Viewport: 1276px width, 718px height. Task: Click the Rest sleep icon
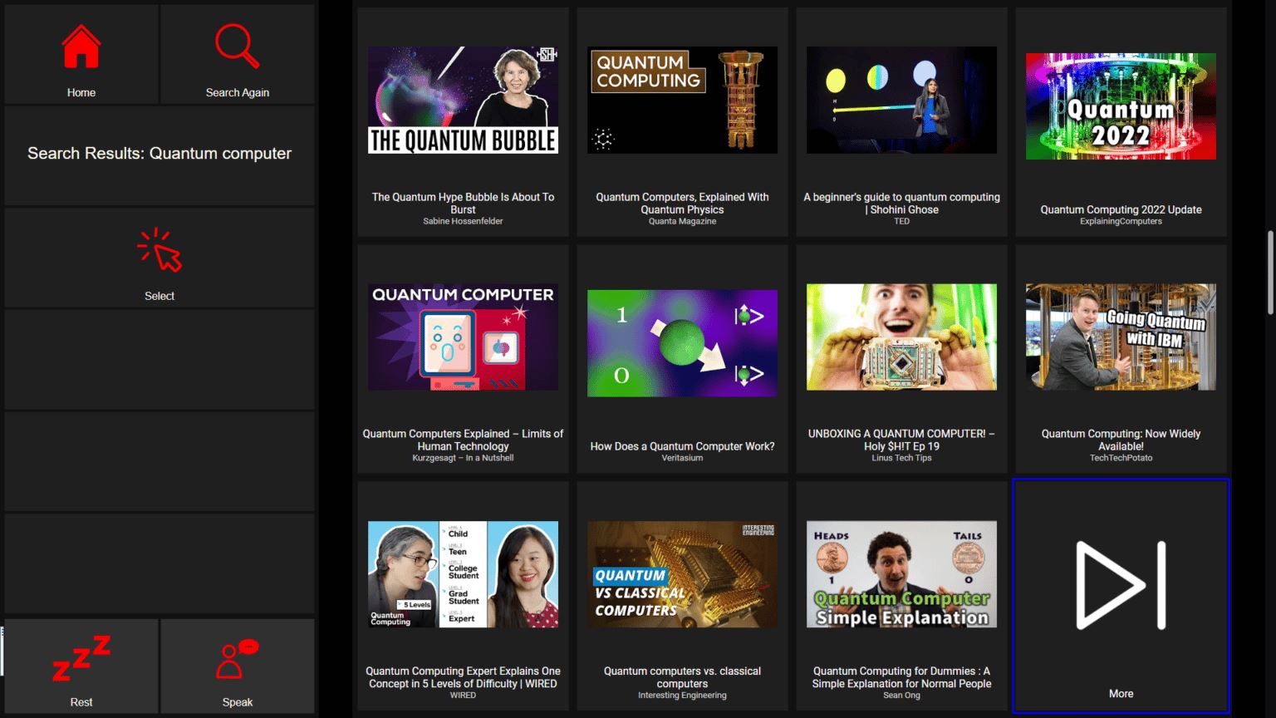click(81, 658)
